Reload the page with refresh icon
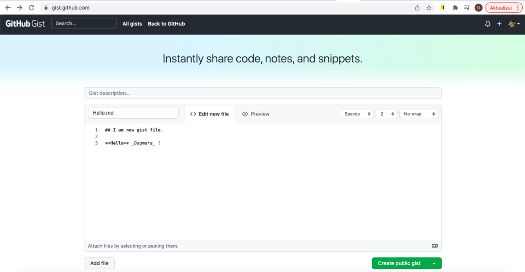 click(x=31, y=7)
